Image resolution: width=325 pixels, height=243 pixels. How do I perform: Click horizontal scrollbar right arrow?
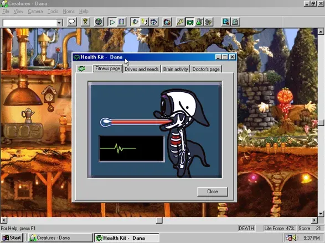click(x=314, y=220)
